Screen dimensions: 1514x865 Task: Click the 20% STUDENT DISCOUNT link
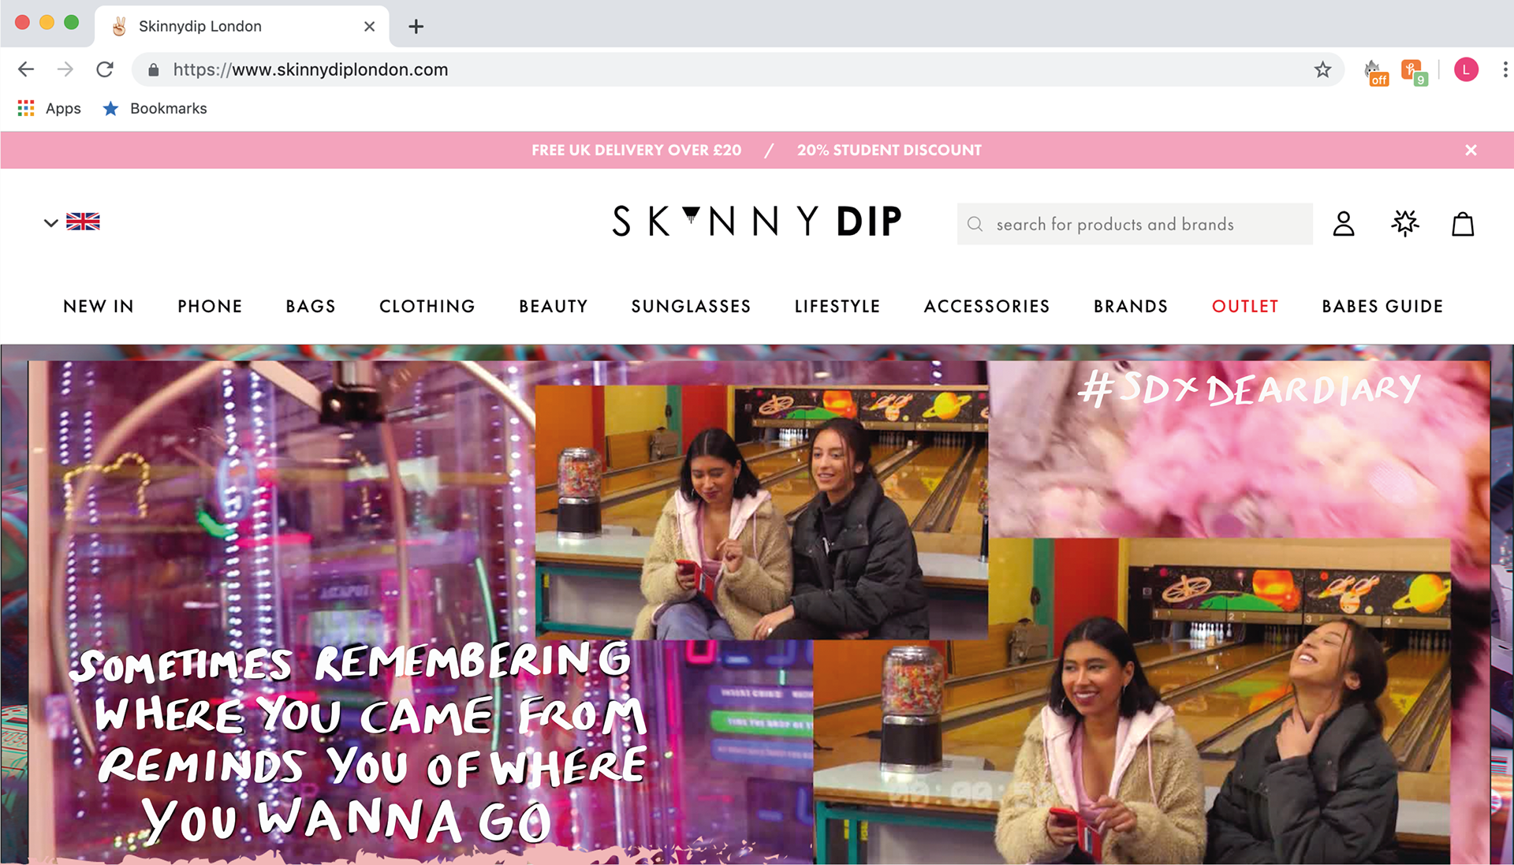tap(889, 150)
